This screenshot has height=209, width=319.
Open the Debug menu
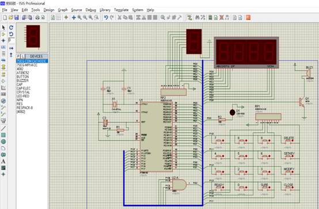point(91,10)
